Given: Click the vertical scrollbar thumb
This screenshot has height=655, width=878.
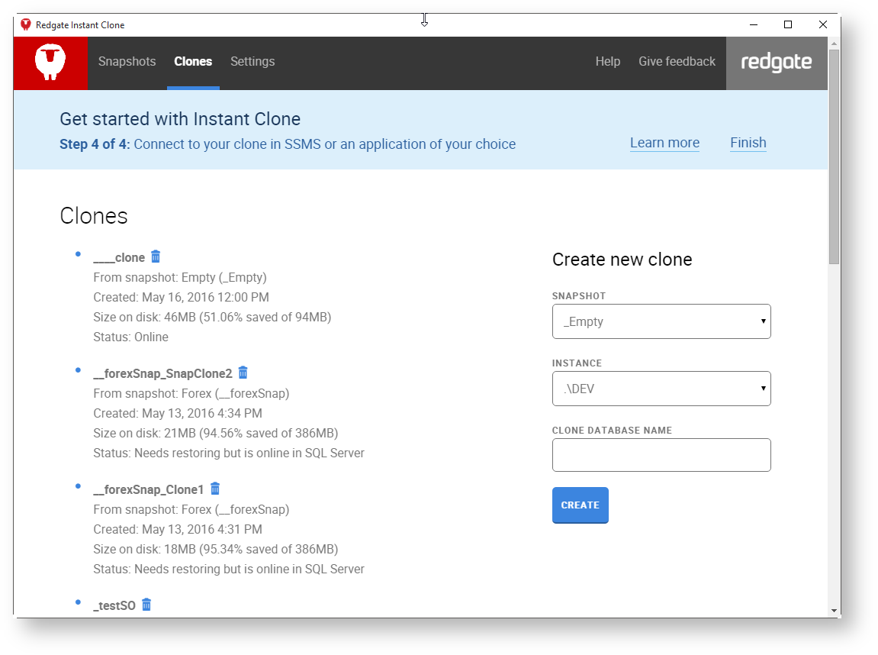Looking at the screenshot, I should (834, 157).
